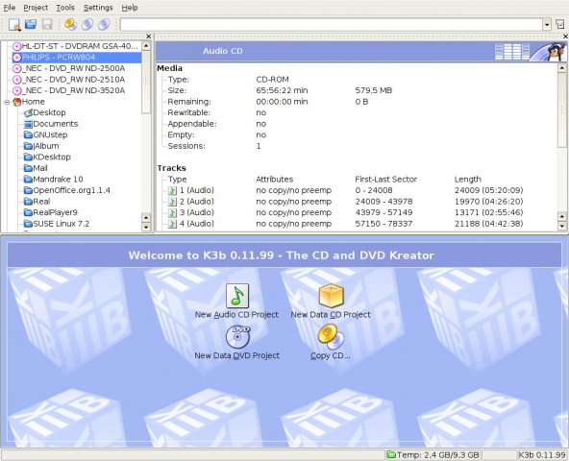Open the Mail folder
569x461 pixels.
(x=36, y=168)
